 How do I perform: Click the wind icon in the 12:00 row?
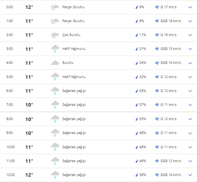157,175
